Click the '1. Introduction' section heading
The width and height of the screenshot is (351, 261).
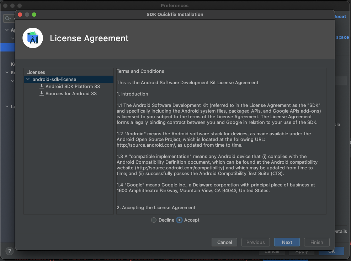click(132, 94)
